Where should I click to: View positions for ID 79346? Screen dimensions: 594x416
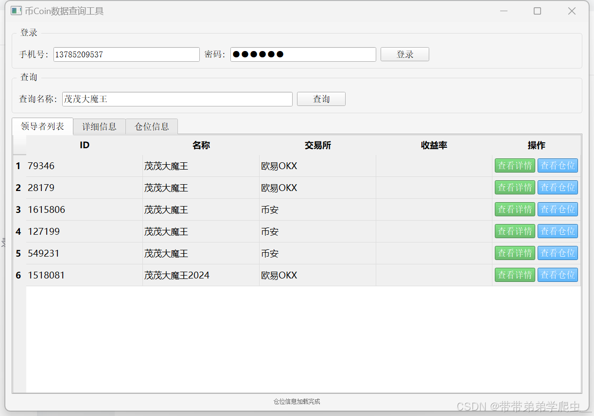point(558,166)
